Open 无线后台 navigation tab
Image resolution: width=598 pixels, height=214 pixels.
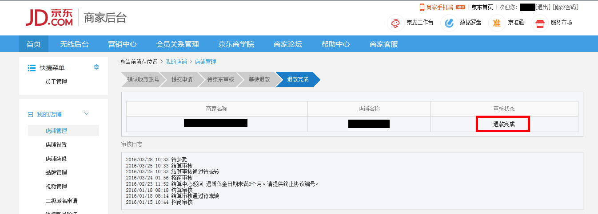click(75, 44)
